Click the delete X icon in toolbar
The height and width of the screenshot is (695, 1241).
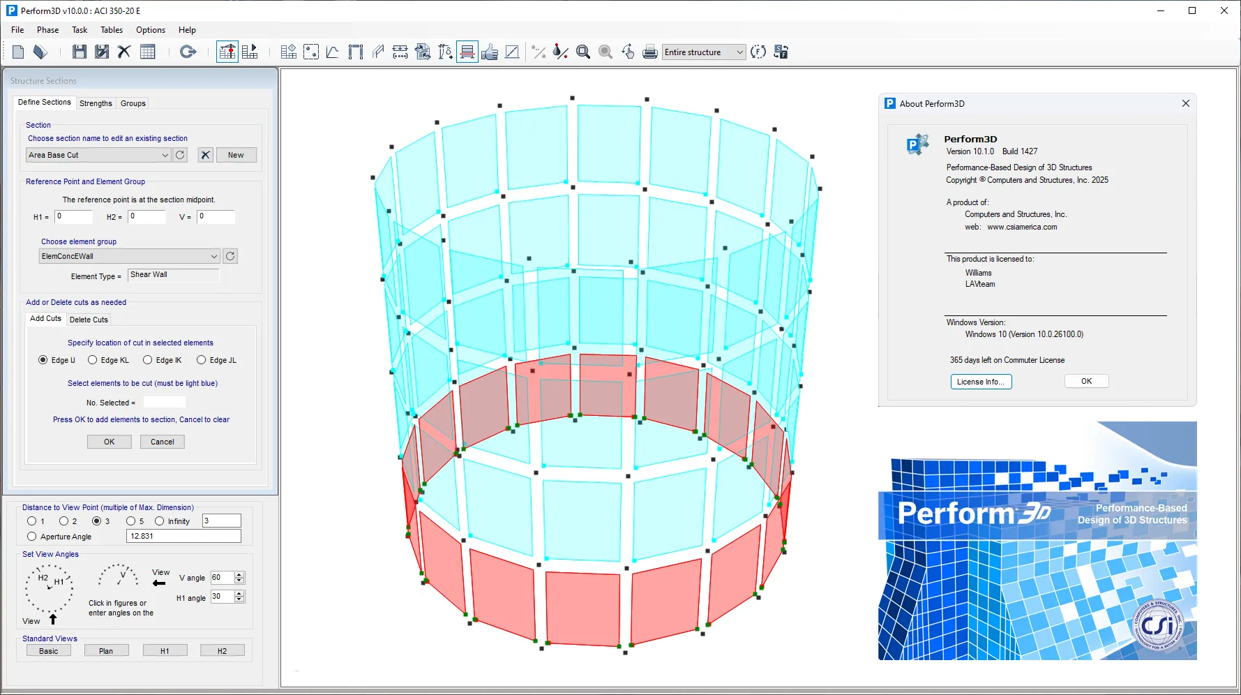click(124, 52)
